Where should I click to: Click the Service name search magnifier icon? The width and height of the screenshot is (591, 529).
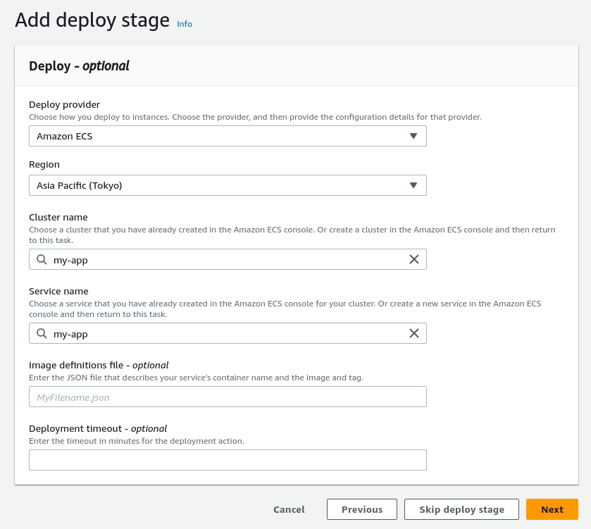[x=42, y=333]
